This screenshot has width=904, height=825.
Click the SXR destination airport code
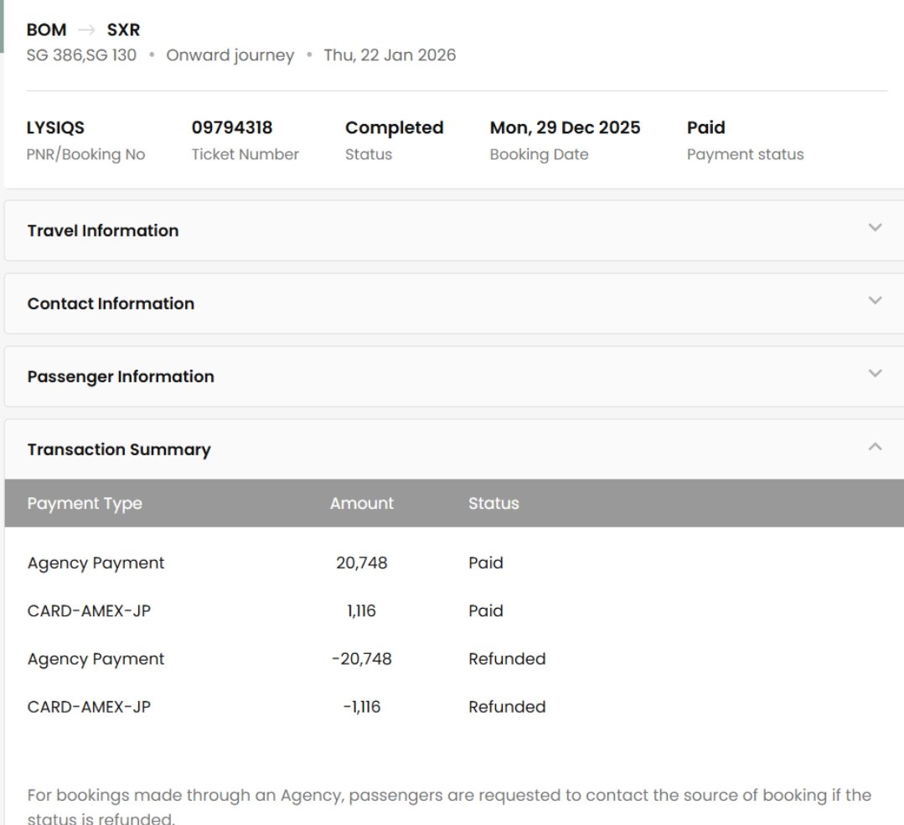coord(123,29)
